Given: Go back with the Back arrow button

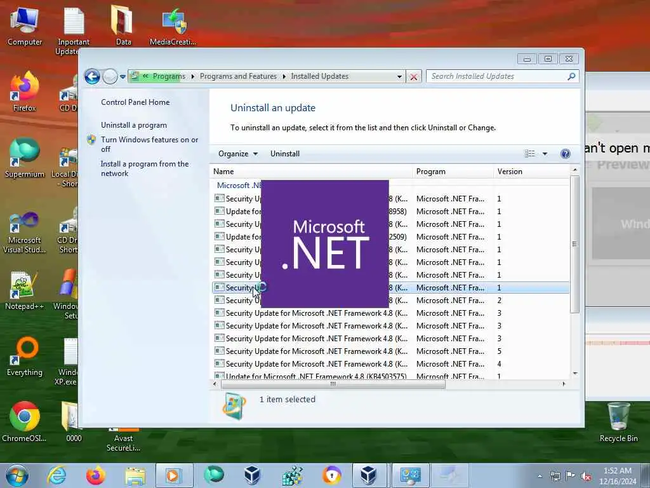Looking at the screenshot, I should coord(92,76).
